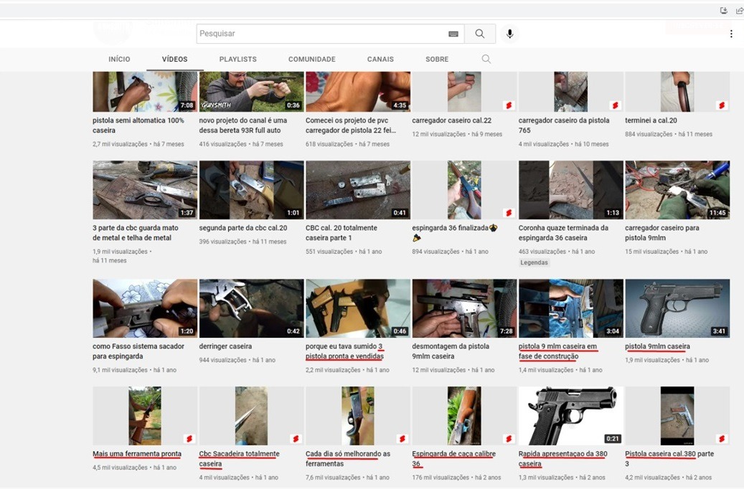The height and width of the screenshot is (489, 744).
Task: Open 'pistola 9 mlm caseira em fase de construção'
Action: (x=557, y=351)
